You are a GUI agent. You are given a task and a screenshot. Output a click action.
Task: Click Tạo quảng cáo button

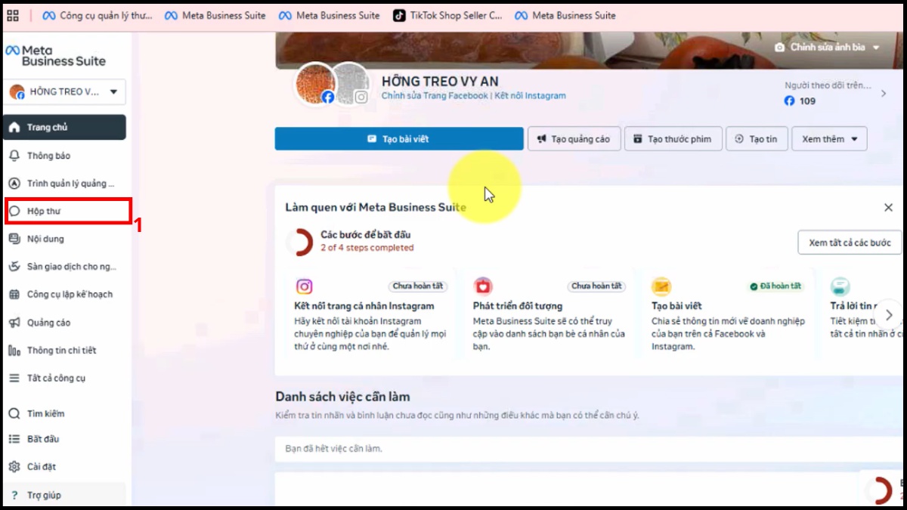click(574, 139)
